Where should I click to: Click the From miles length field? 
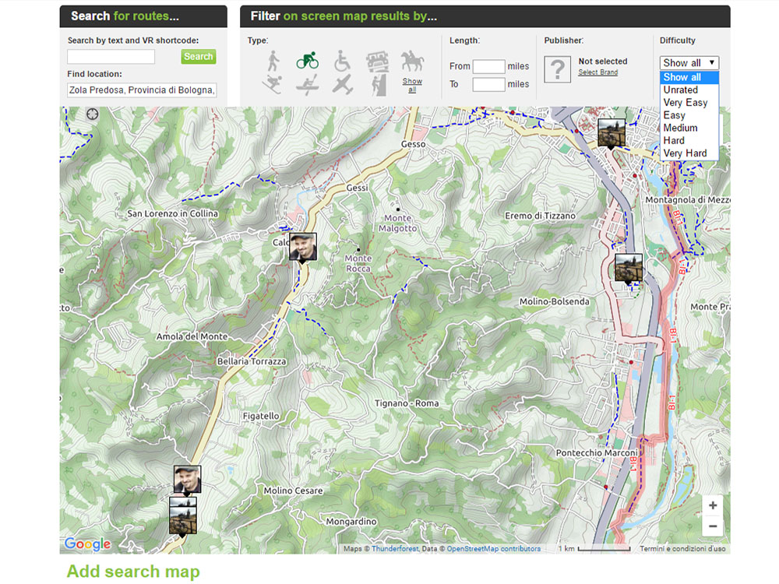[488, 67]
